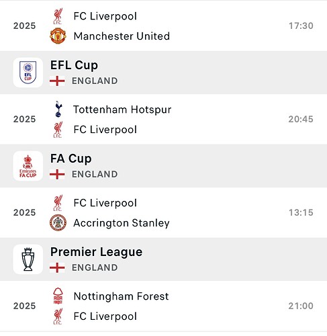Open the match scheduled at 17:30
The width and height of the screenshot is (327, 336).
coord(163,26)
